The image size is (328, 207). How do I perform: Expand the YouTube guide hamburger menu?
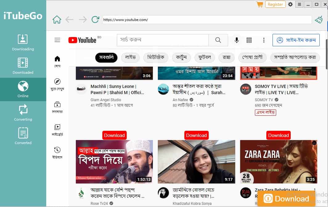pos(57,40)
